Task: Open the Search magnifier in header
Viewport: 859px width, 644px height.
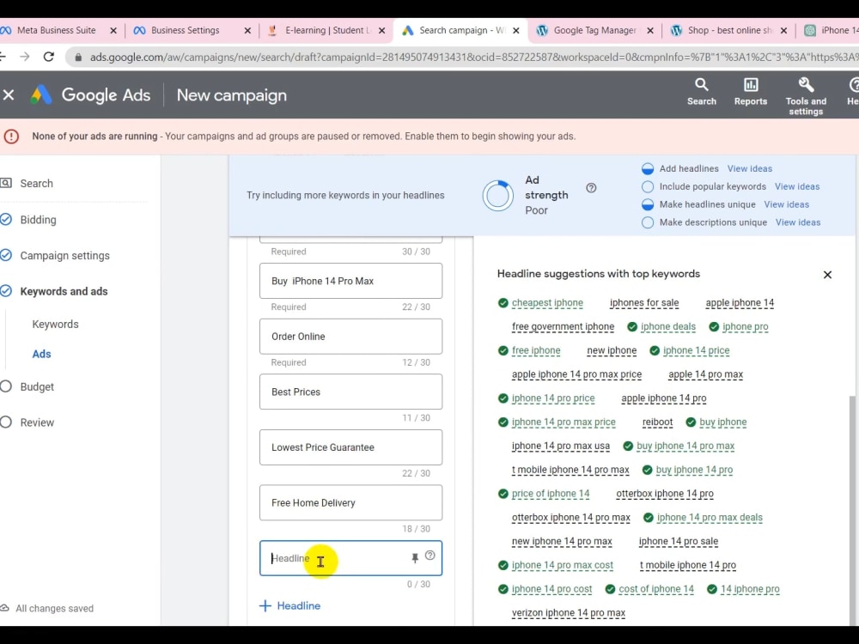Action: 701,85
